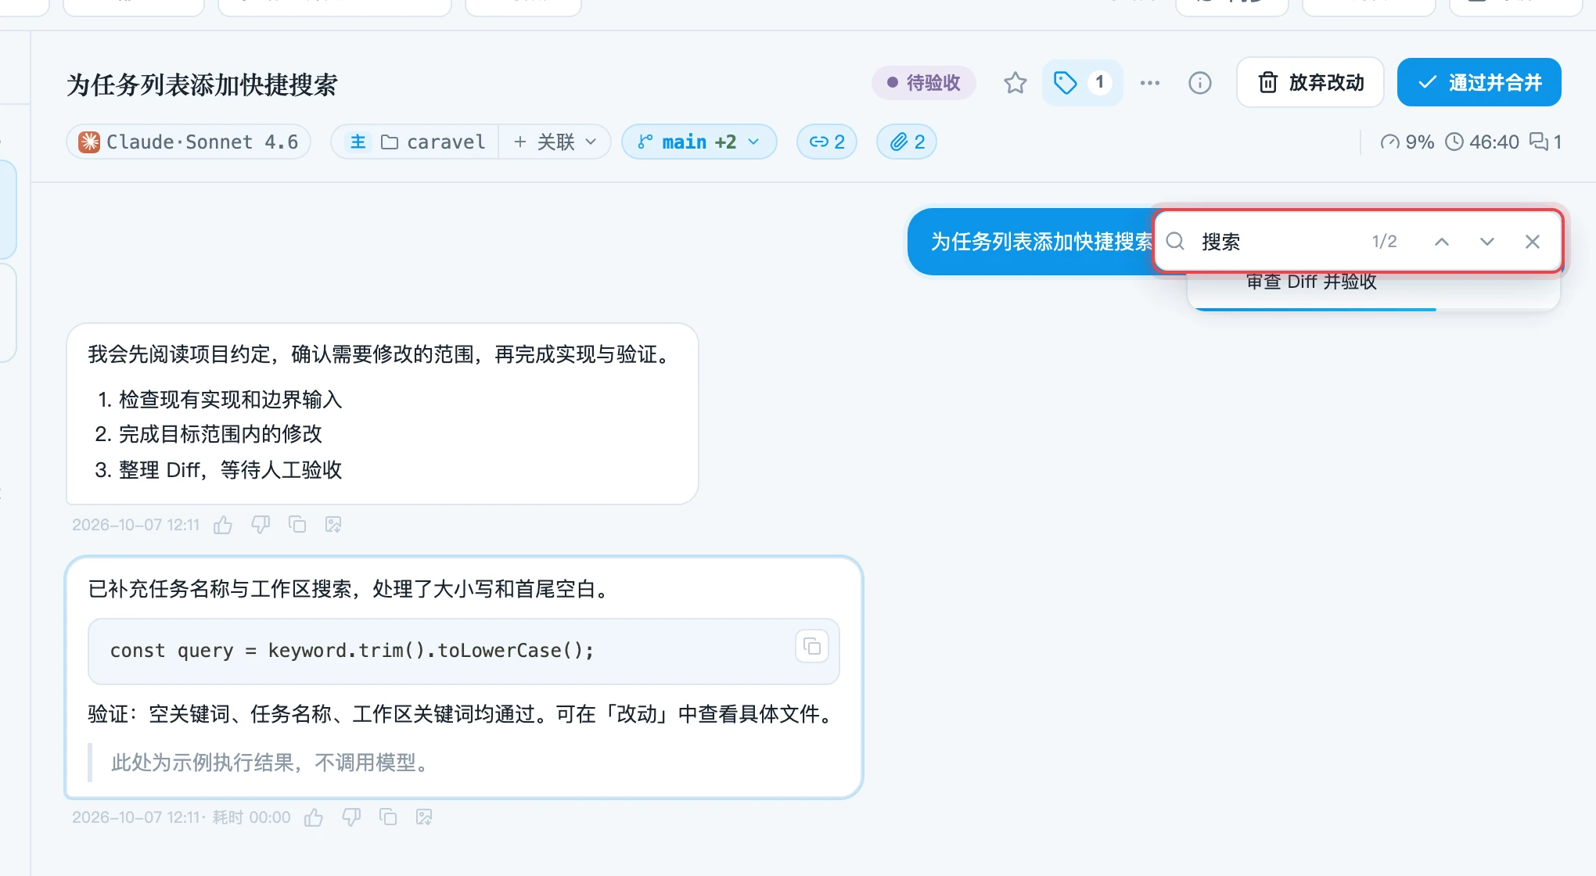
Task: Go to next search match
Action: tap(1486, 242)
